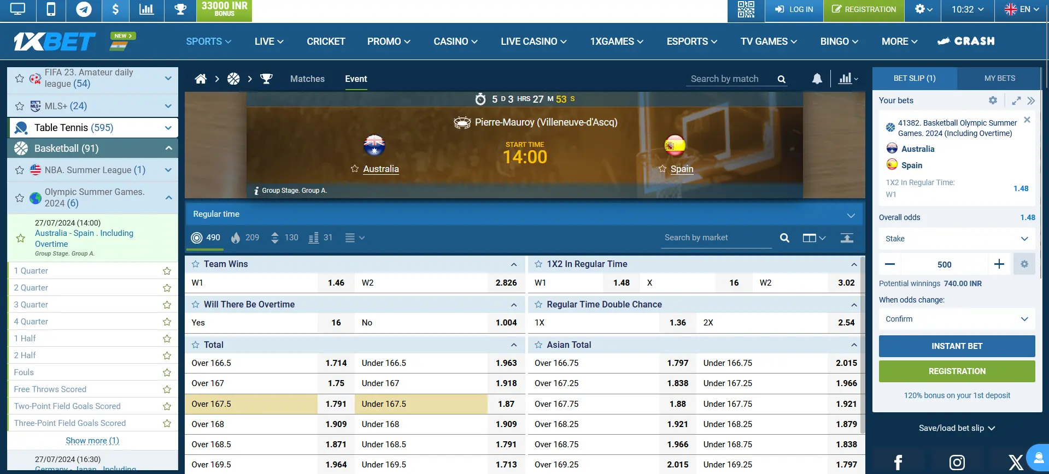
Task: Click the top REGISTRATION button
Action: [x=864, y=9]
